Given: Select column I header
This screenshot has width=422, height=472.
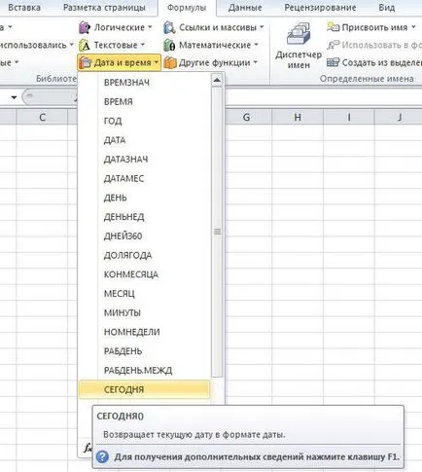Looking at the screenshot, I should coord(349,117).
